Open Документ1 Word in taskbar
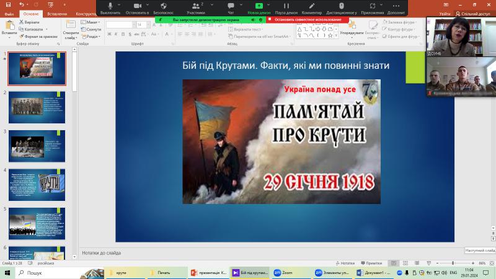Image resolution: width=496 pixels, height=279 pixels. tap(374, 273)
